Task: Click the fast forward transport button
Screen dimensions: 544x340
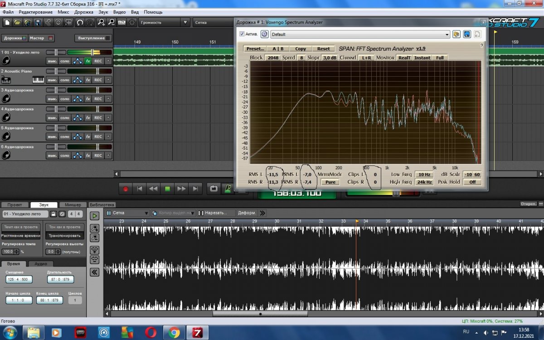Action: point(181,189)
